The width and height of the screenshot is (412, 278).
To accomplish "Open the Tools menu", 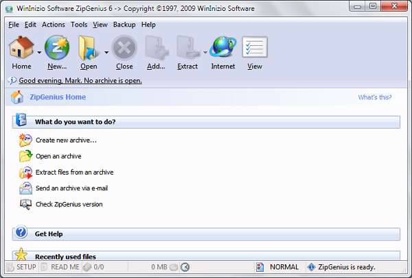I will [79, 25].
